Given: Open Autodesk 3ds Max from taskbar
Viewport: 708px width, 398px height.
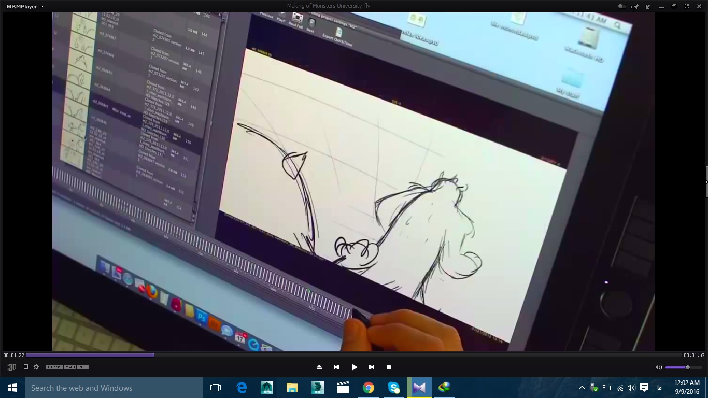Looking at the screenshot, I should (x=318, y=388).
